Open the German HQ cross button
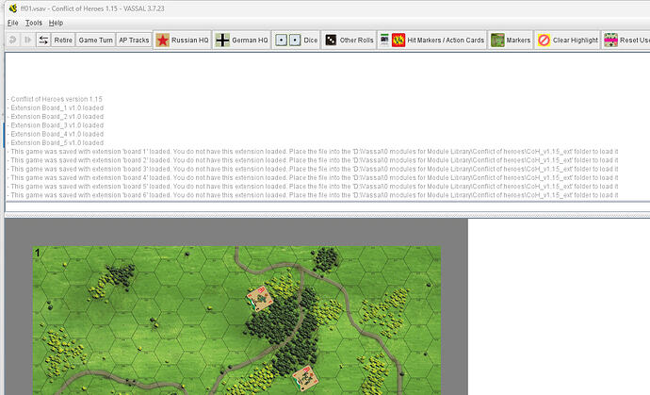 click(242, 40)
